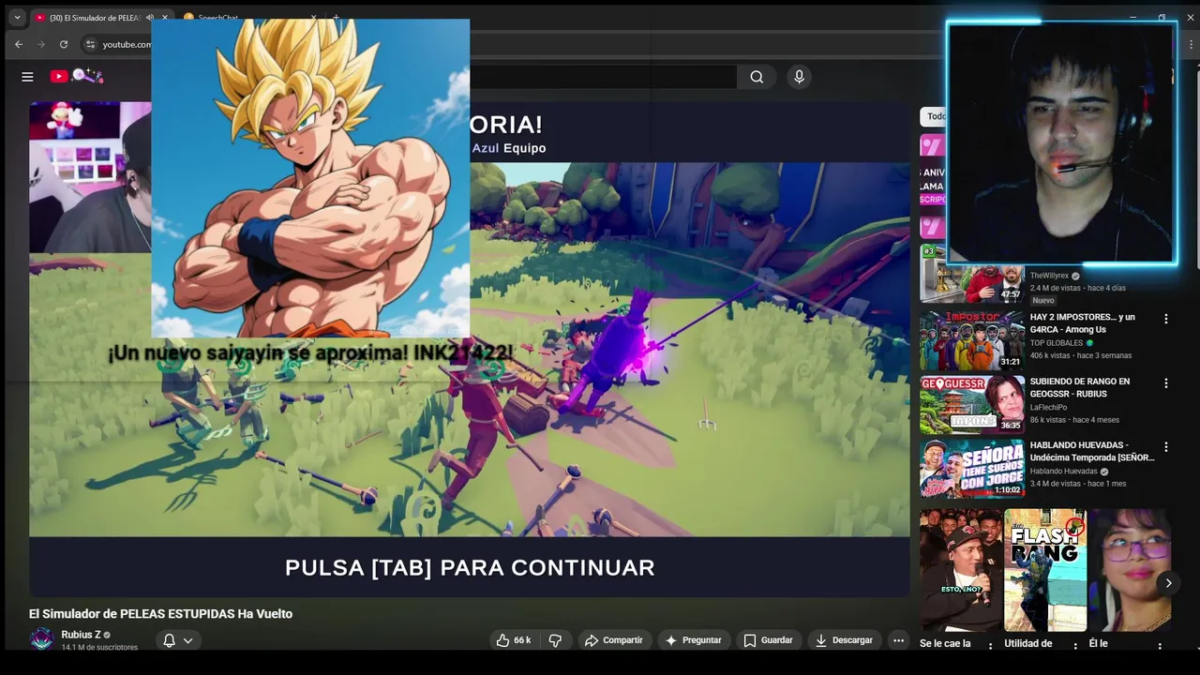
Task: Like the video with thumbs up
Action: click(x=513, y=640)
